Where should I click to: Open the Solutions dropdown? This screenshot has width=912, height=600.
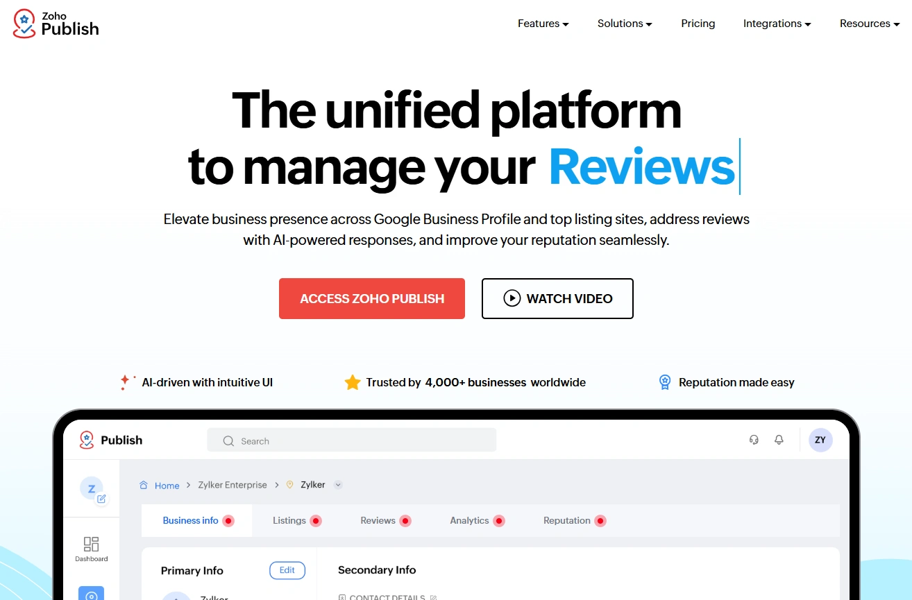(624, 23)
